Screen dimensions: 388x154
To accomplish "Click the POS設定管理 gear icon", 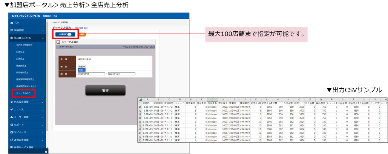I will [12, 102].
